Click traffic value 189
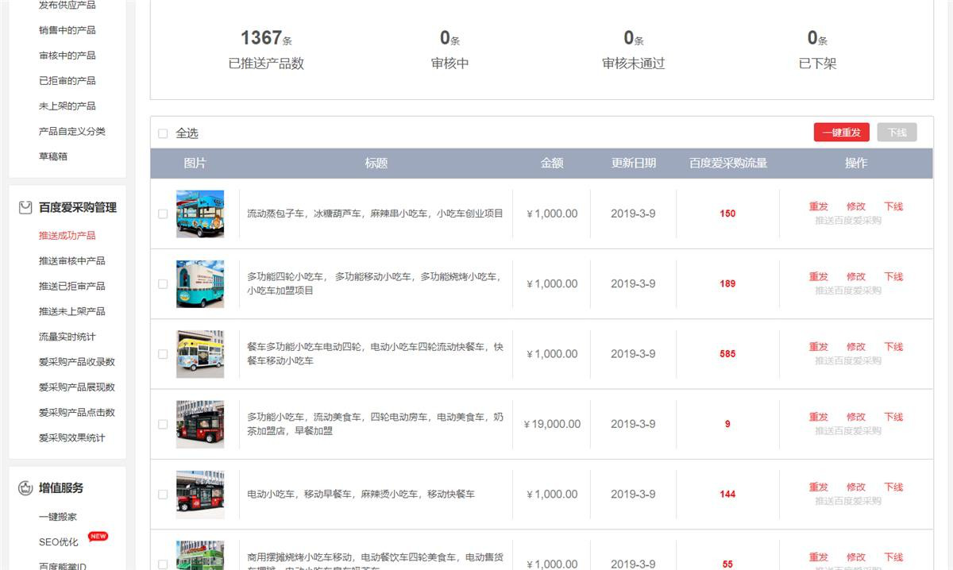Viewport: 953px width, 570px height. [727, 283]
